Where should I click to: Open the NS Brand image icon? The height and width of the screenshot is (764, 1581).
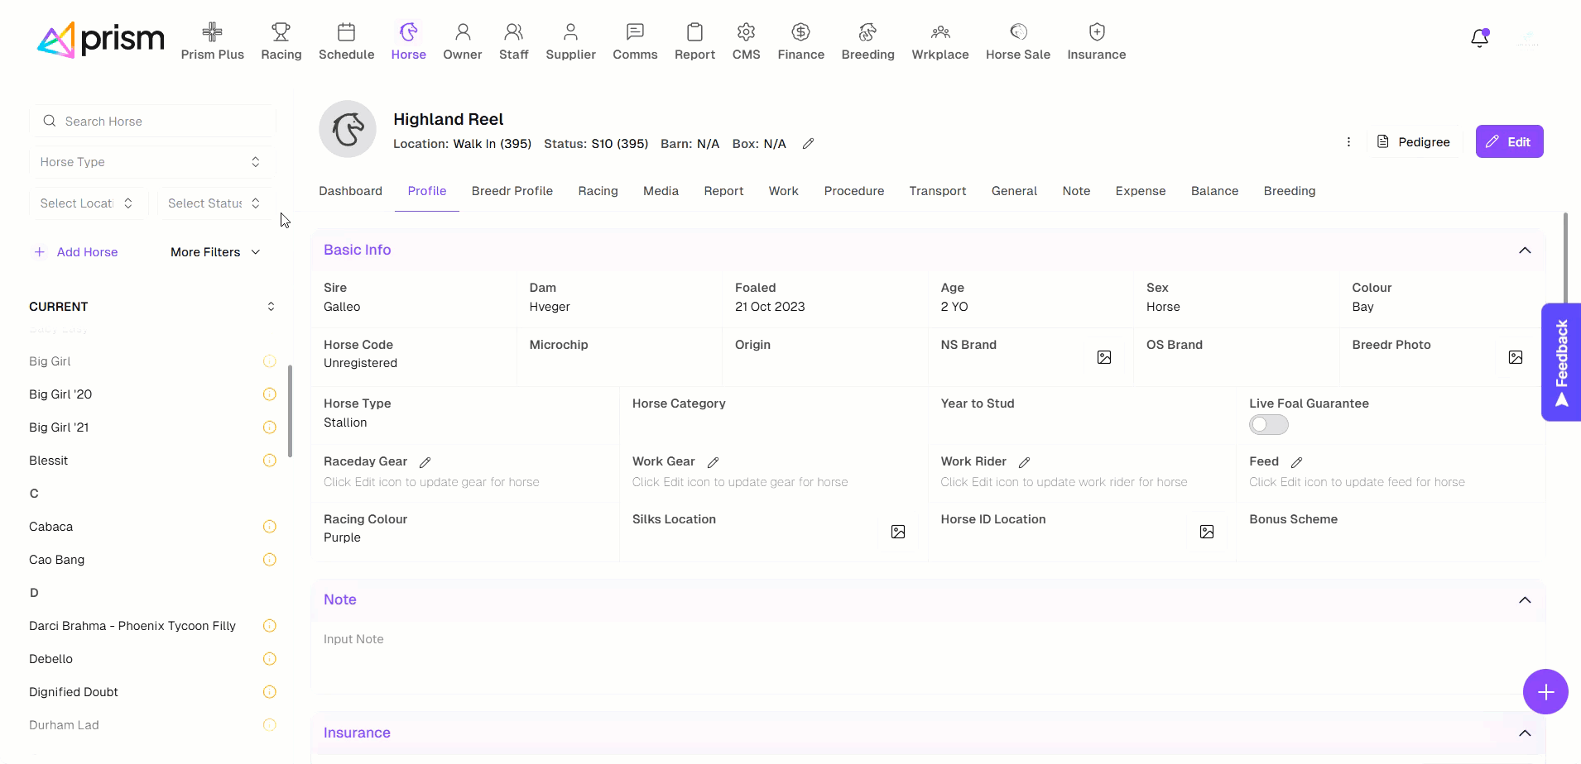(x=1104, y=357)
